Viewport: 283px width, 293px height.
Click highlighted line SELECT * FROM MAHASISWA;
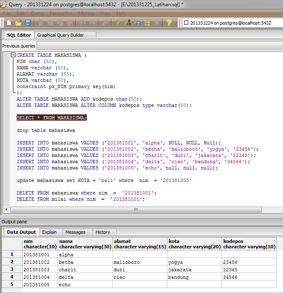[52, 118]
